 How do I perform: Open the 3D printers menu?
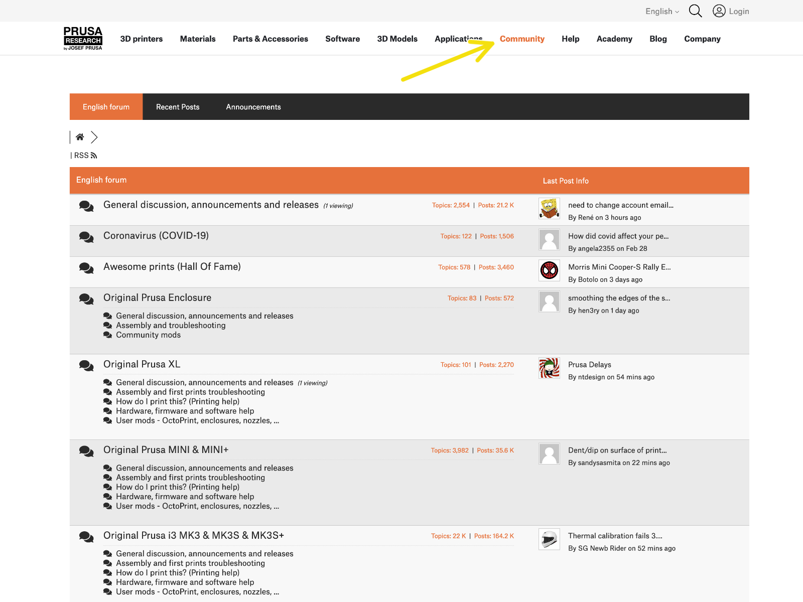(x=142, y=39)
